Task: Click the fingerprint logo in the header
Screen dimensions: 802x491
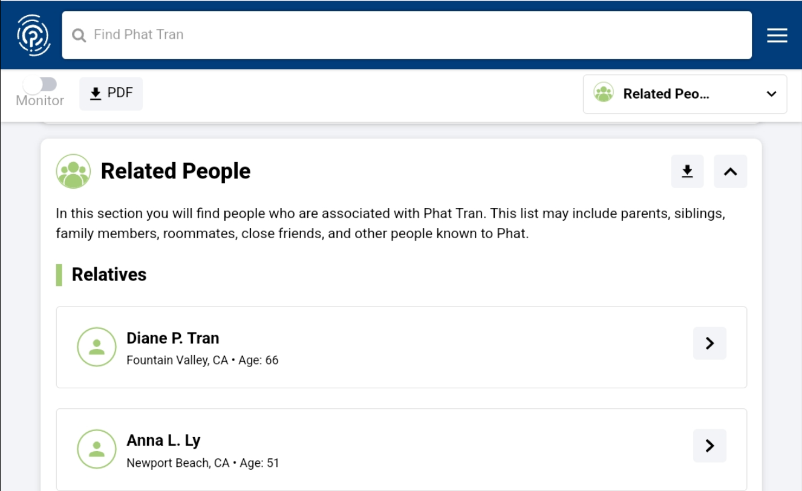Action: click(x=33, y=35)
